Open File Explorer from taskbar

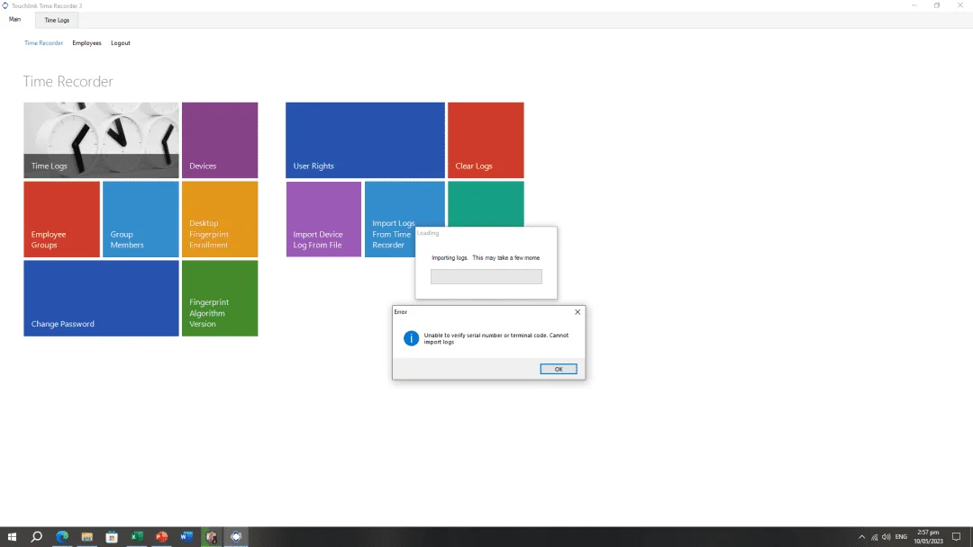point(86,536)
